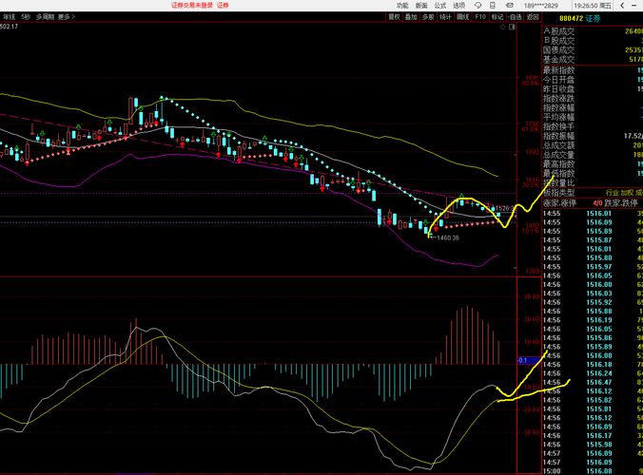Click the 多股 multi-stock view button
This screenshot has height=475, width=643.
click(x=428, y=16)
